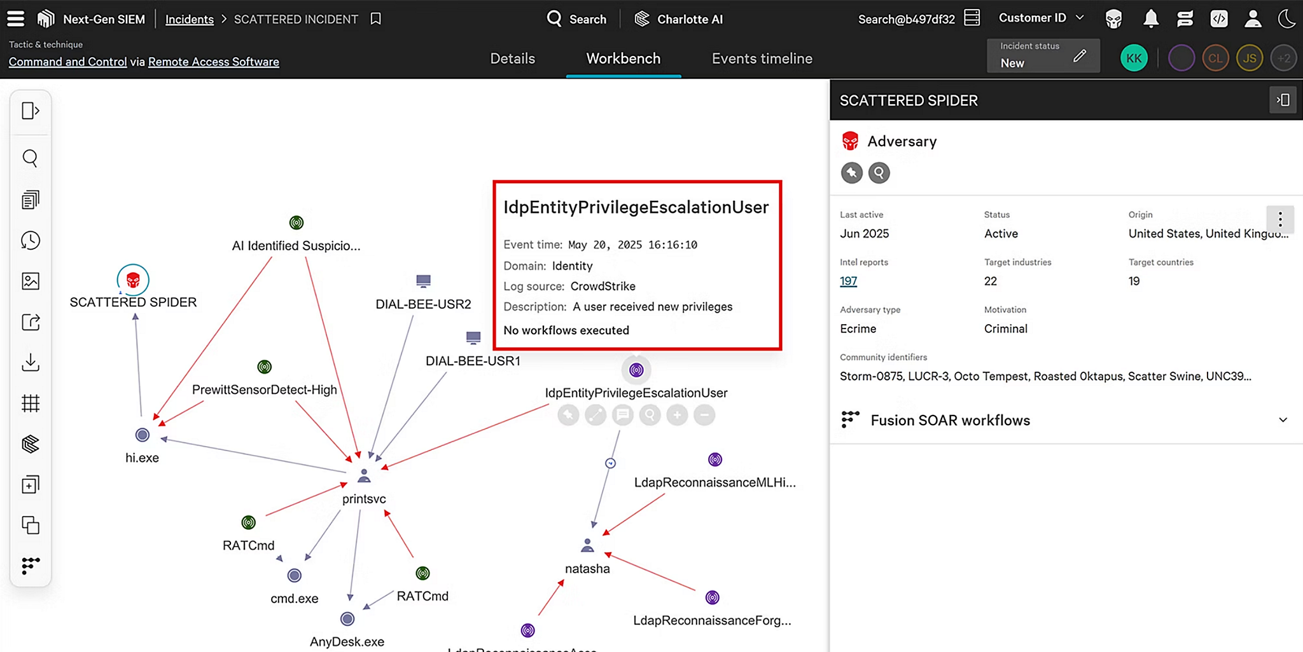Open the 197 intel reports link
This screenshot has width=1303, height=652.
(x=848, y=281)
